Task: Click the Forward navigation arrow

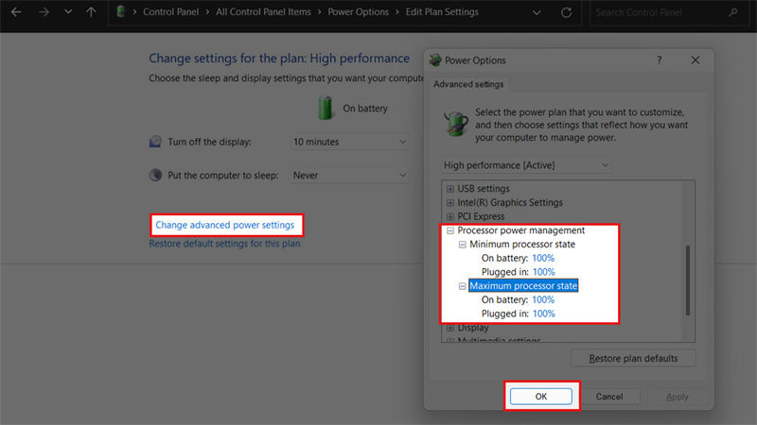Action: pos(42,12)
